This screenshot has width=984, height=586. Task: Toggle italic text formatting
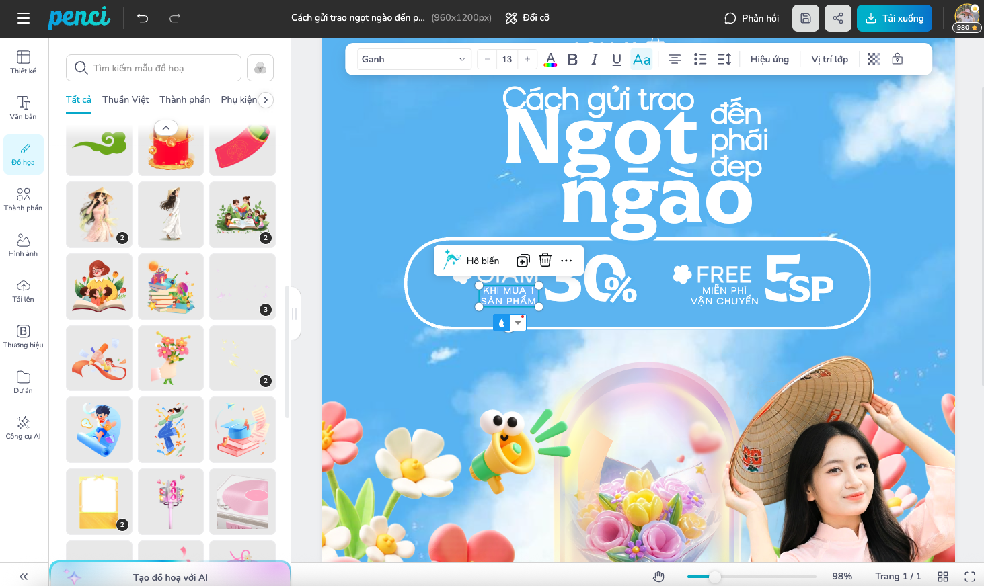click(x=595, y=59)
